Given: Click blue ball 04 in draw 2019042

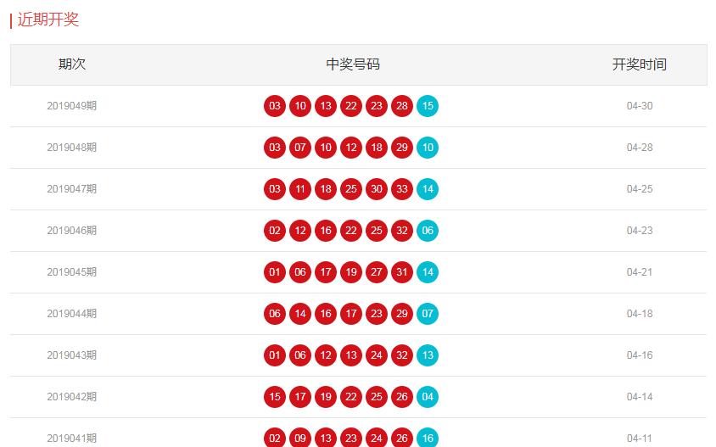Looking at the screenshot, I should tap(428, 397).
